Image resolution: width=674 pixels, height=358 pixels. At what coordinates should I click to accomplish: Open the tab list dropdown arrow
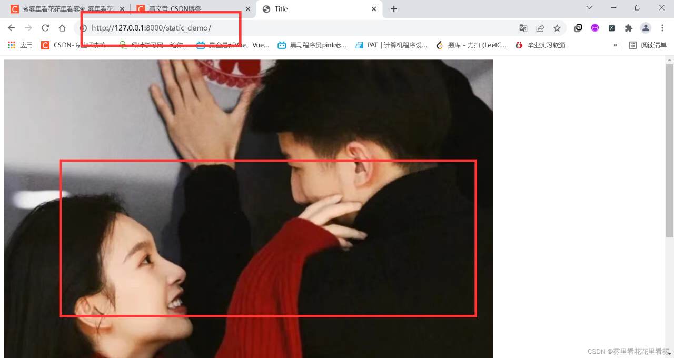pyautogui.click(x=589, y=8)
